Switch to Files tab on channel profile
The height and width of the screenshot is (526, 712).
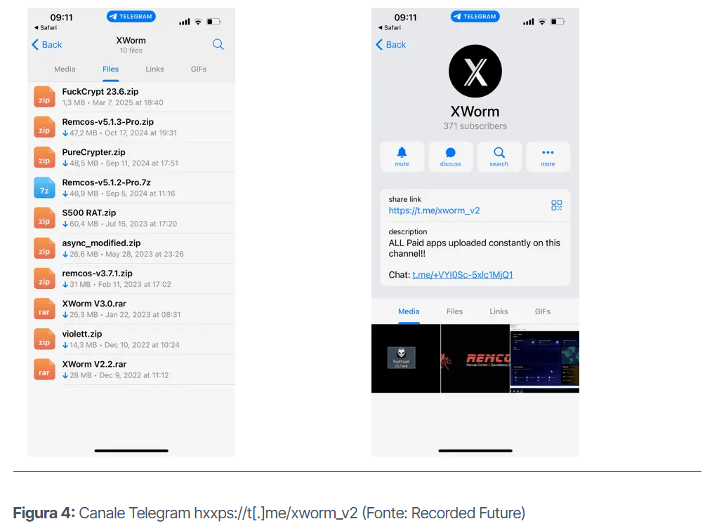click(454, 311)
